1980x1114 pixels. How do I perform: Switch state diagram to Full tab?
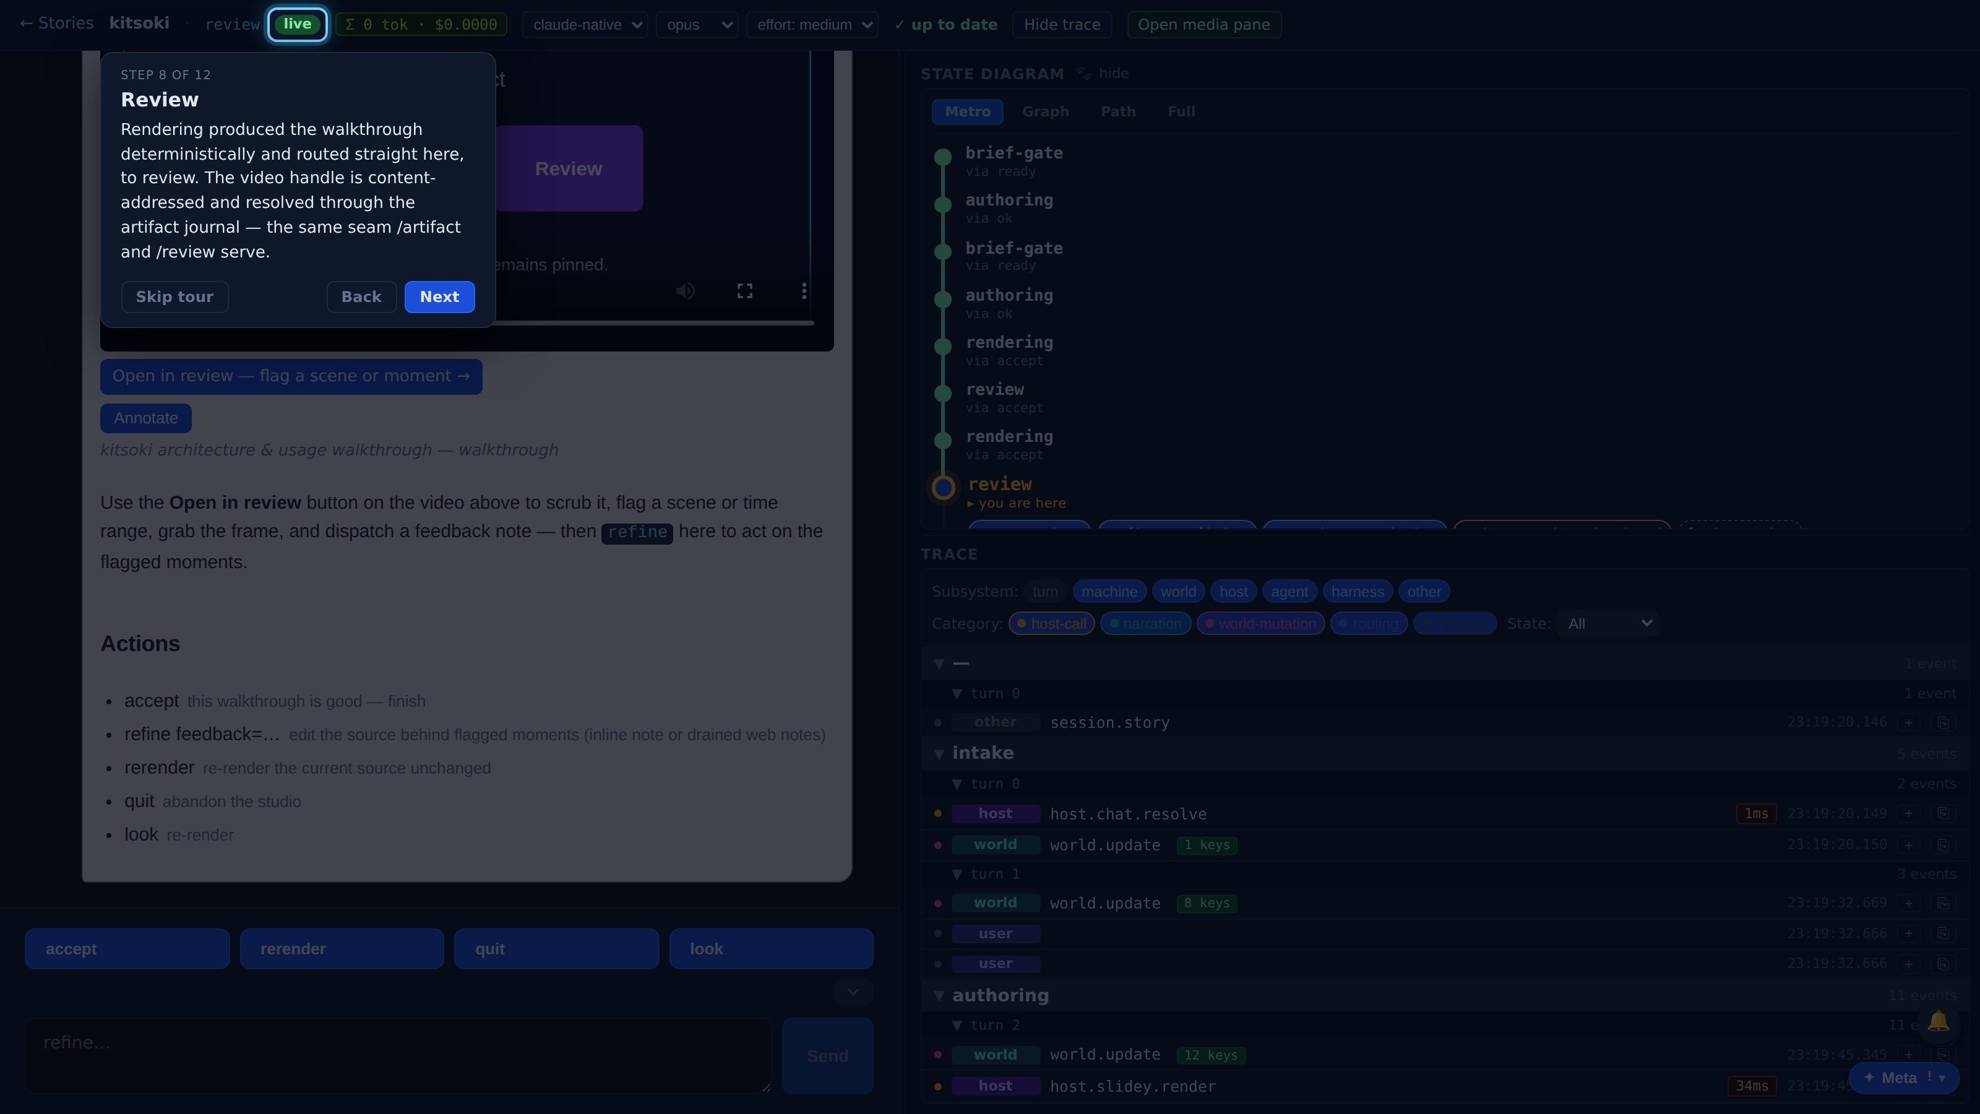(1181, 111)
